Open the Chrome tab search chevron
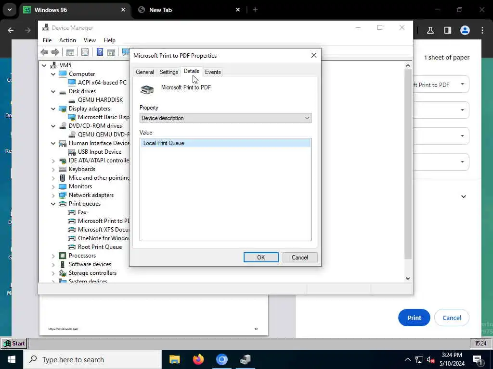 pyautogui.click(x=10, y=10)
